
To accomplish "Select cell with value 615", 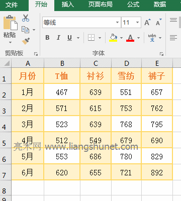I will [96, 108].
